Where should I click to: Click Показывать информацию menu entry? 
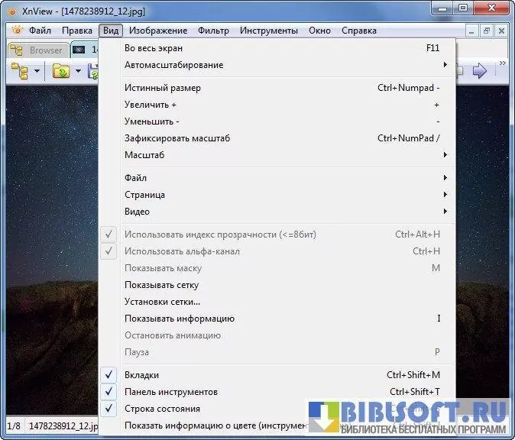click(179, 319)
